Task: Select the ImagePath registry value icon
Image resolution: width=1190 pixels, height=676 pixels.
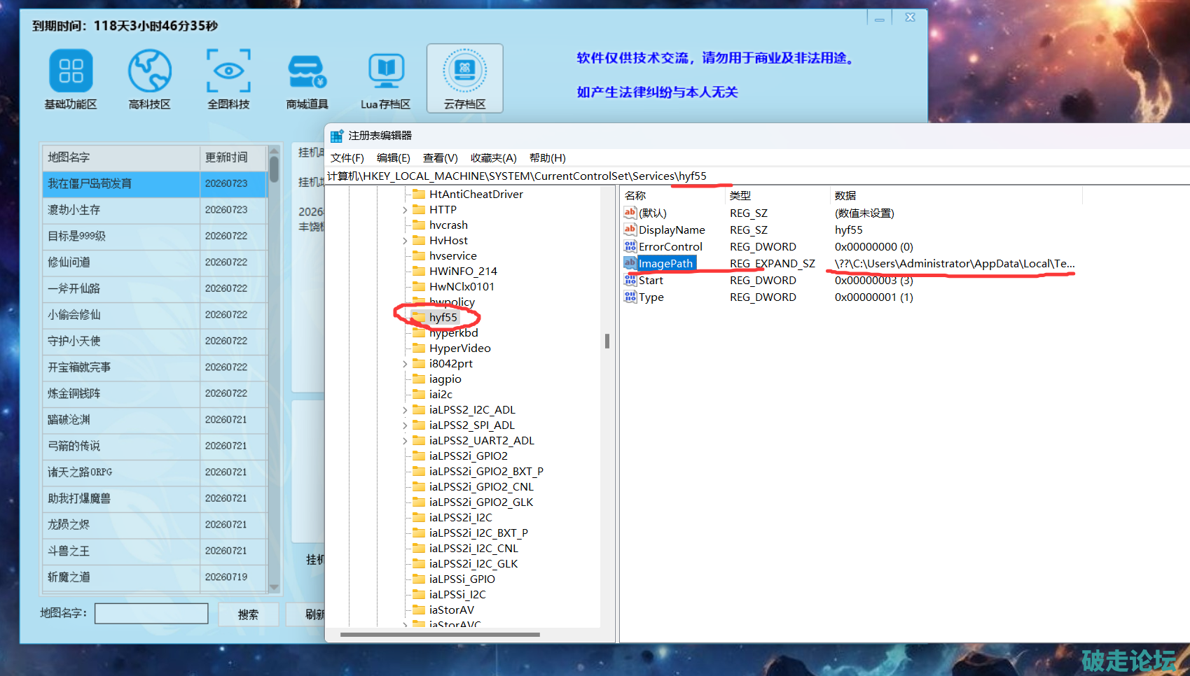Action: [630, 263]
